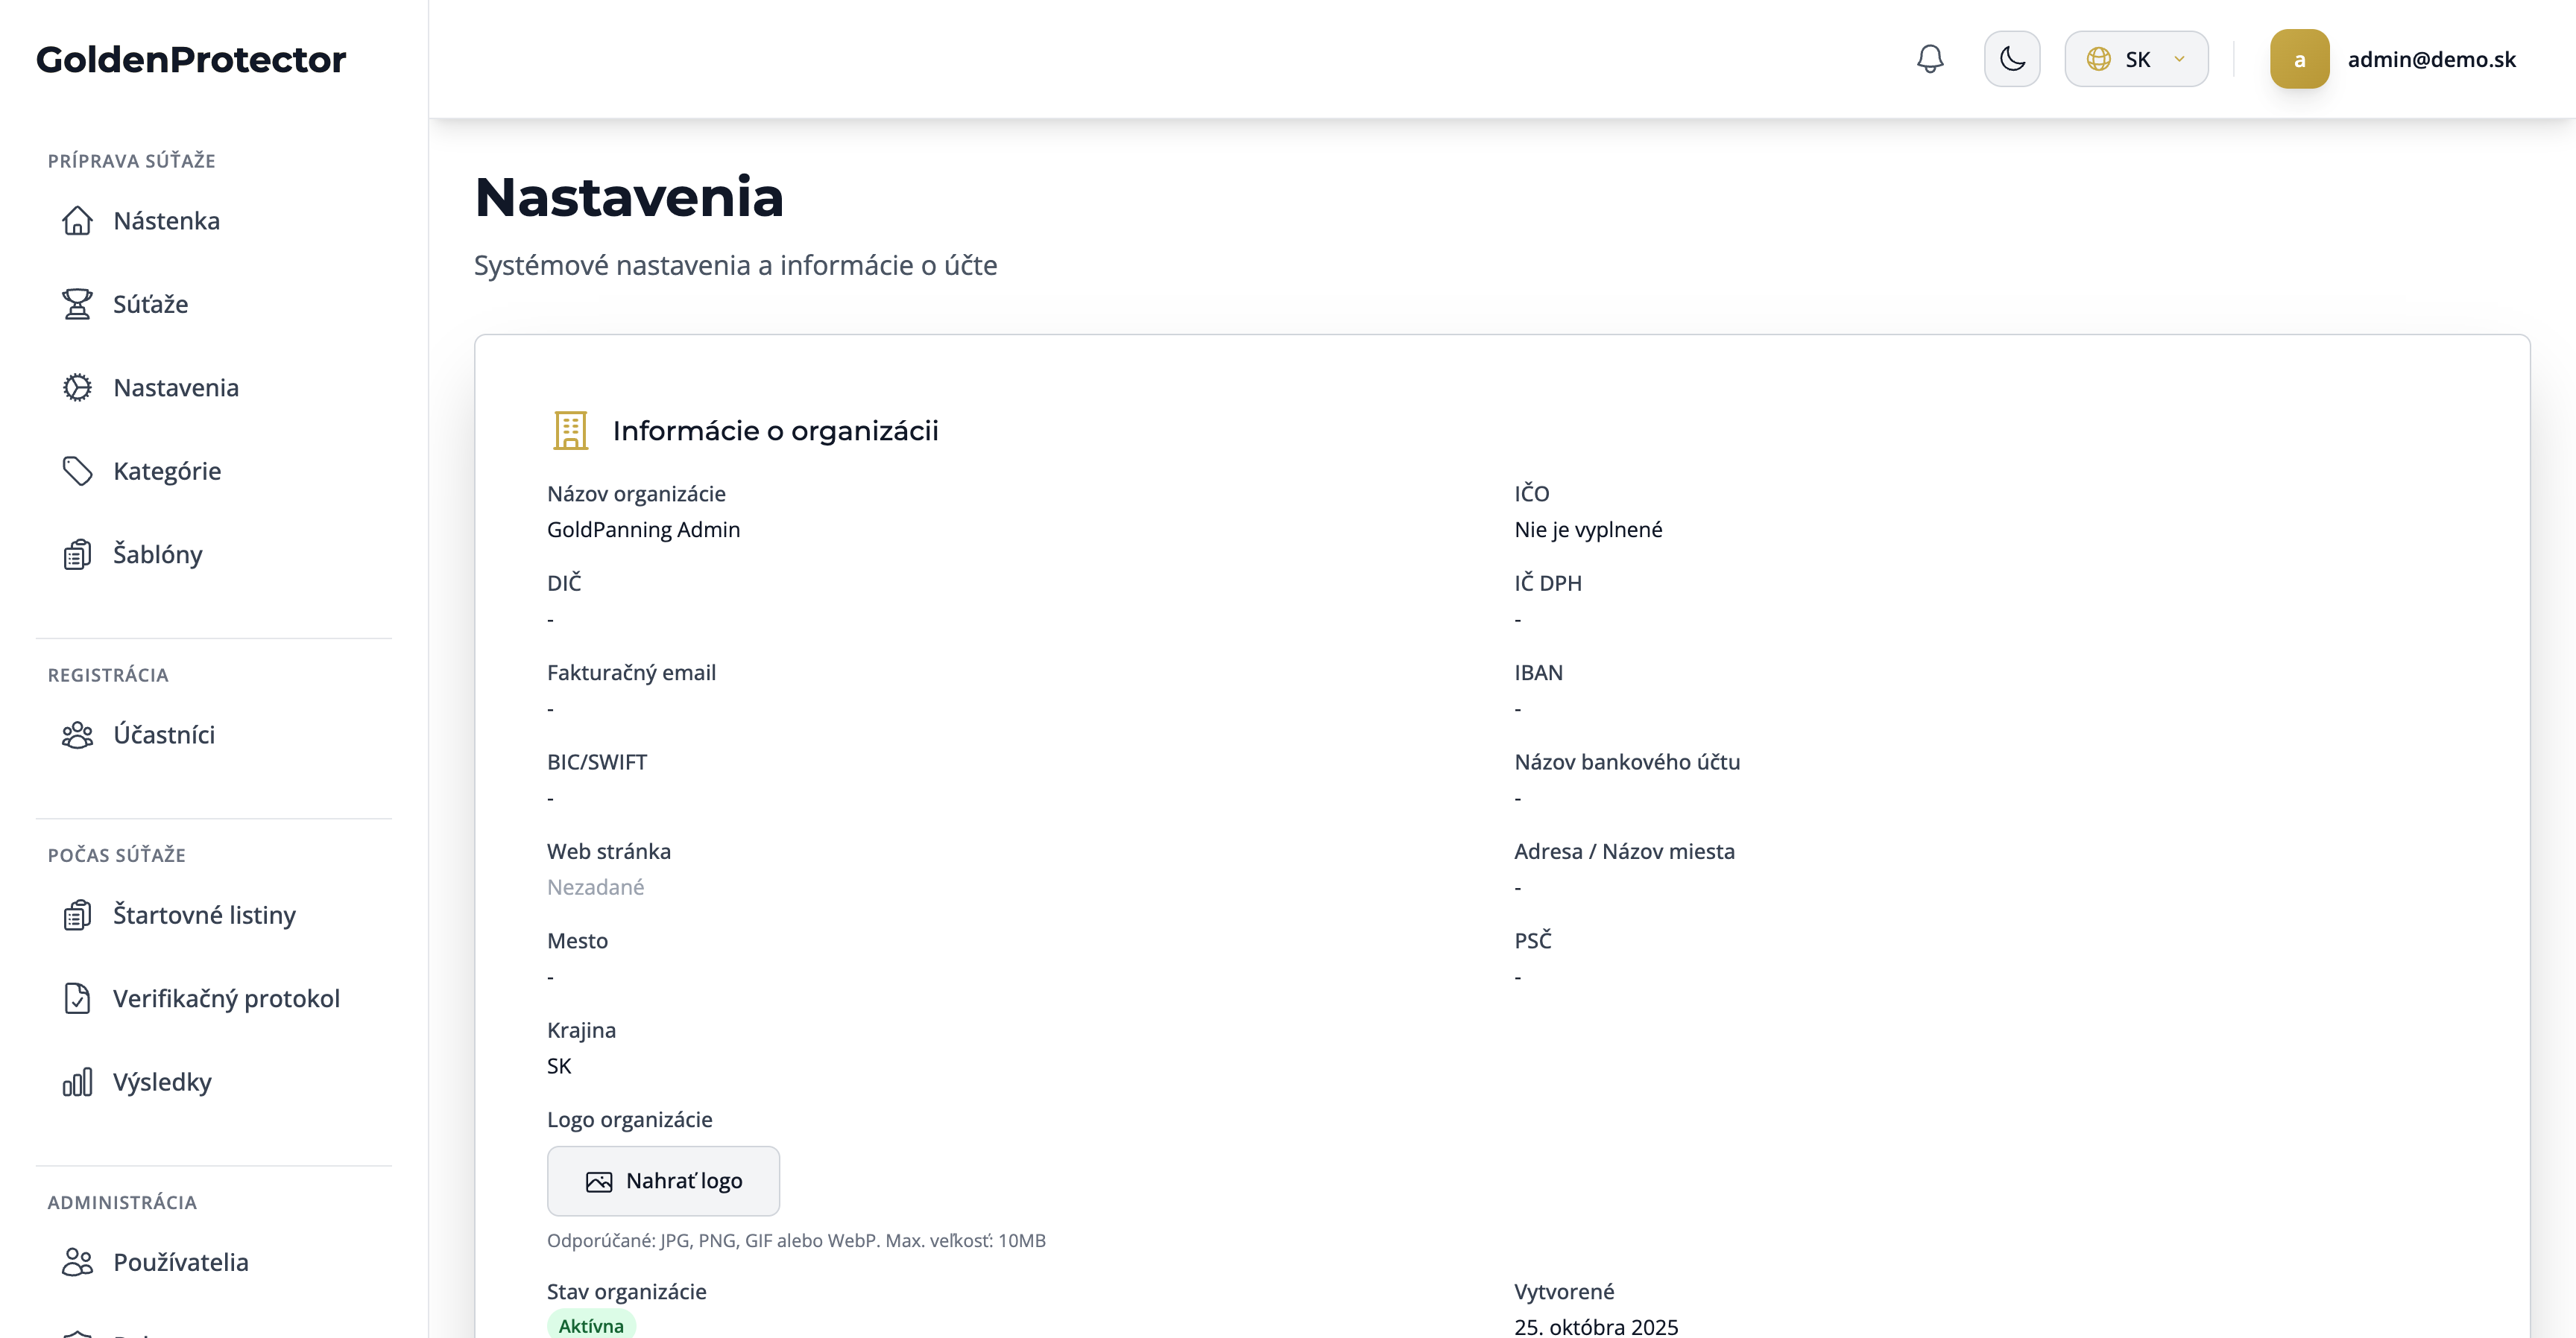The width and height of the screenshot is (2576, 1338).
Task: Click the Nezadané web stránka value
Action: point(595,887)
